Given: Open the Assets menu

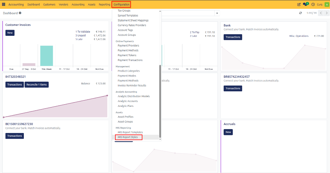Looking at the screenshot, I should click(92, 5).
